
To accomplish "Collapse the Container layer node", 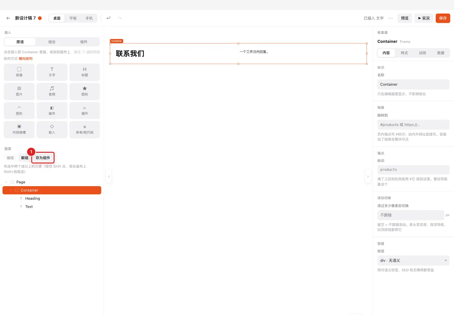I will [11, 190].
